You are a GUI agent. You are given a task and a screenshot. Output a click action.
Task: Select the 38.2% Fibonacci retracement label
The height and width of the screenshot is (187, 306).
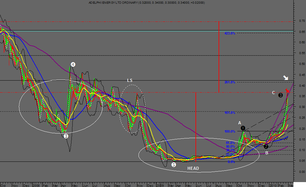(x=230, y=150)
